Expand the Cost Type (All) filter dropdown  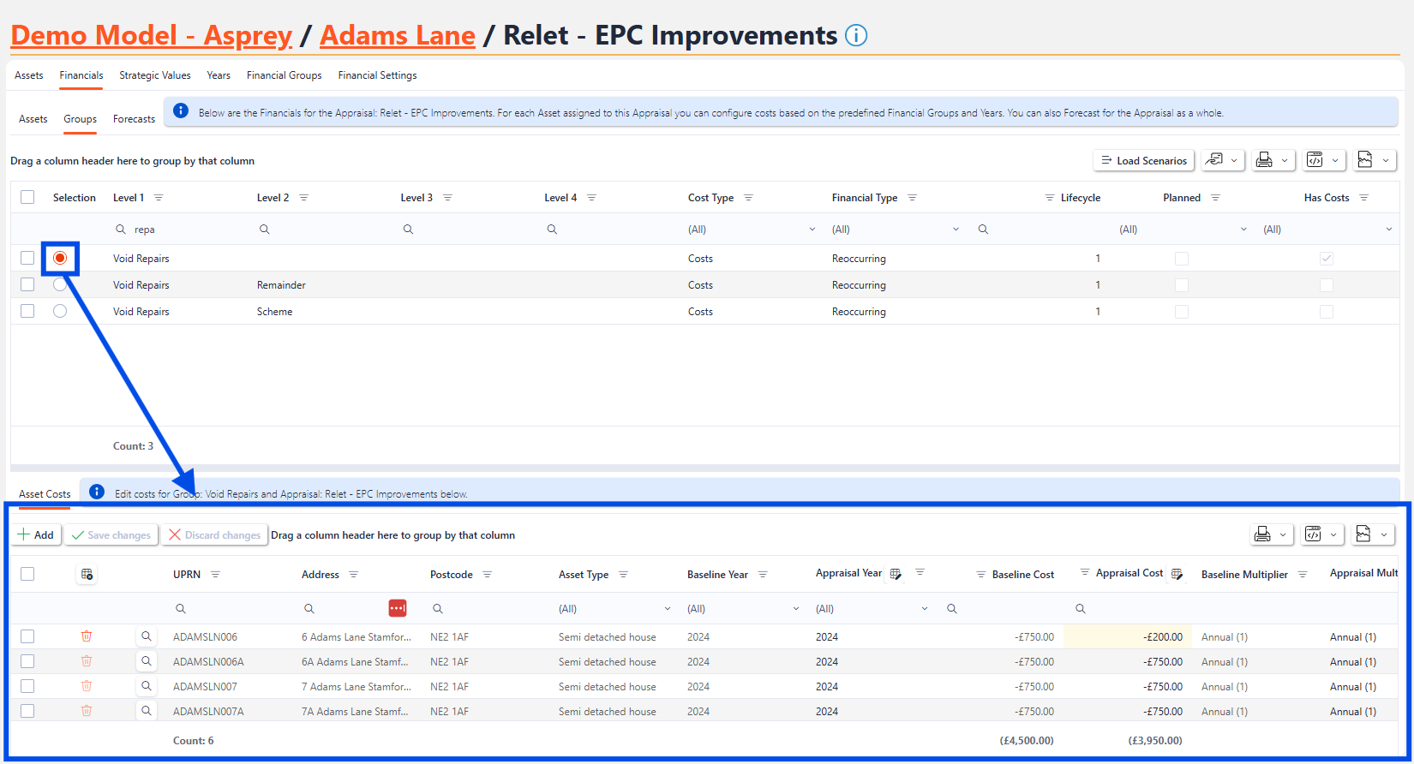pyautogui.click(x=812, y=230)
